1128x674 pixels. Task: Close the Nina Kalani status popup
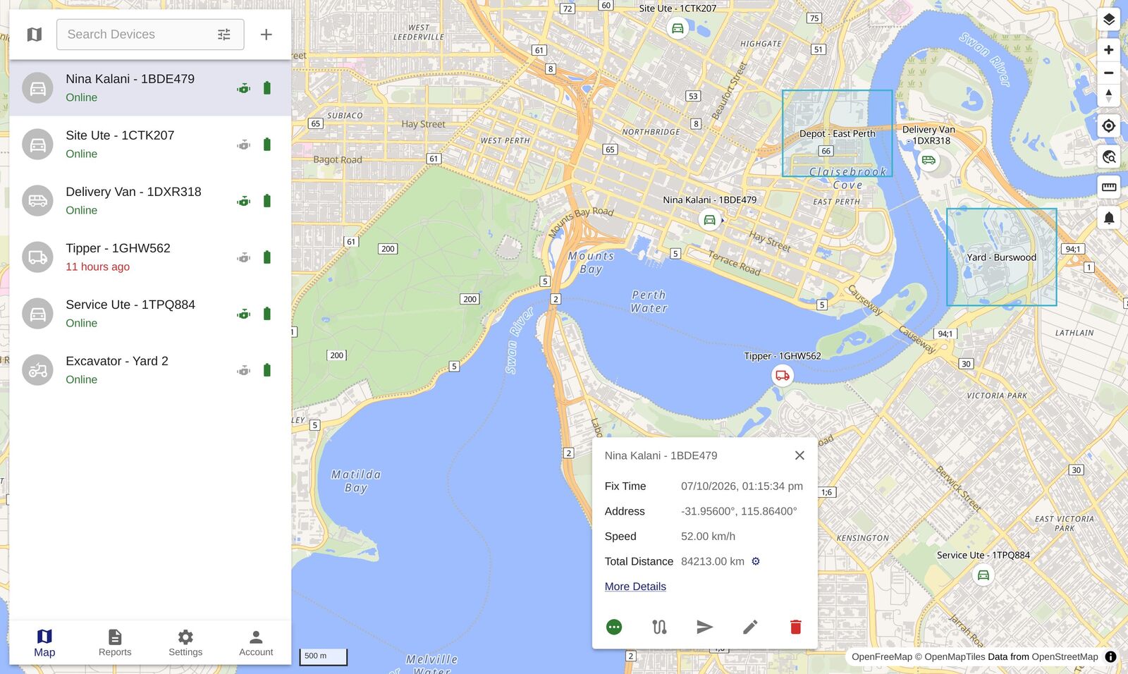pyautogui.click(x=799, y=455)
